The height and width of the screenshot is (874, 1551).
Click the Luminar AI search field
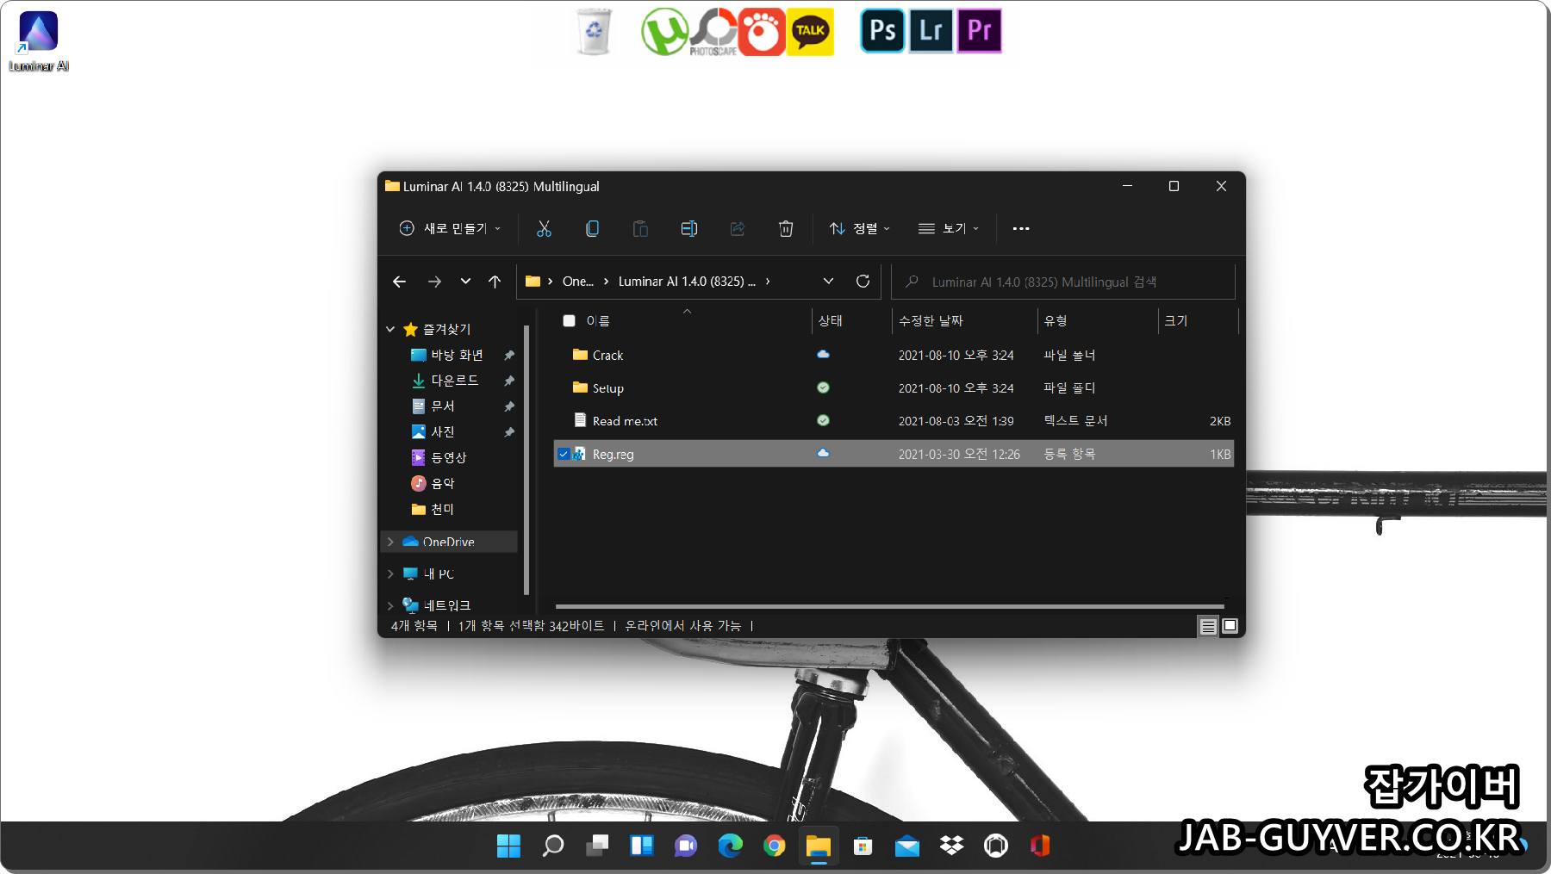(1063, 282)
